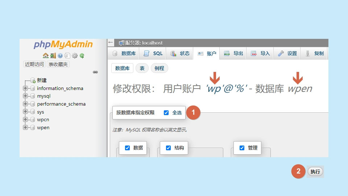Expand the wpen database tree node

click(25, 127)
